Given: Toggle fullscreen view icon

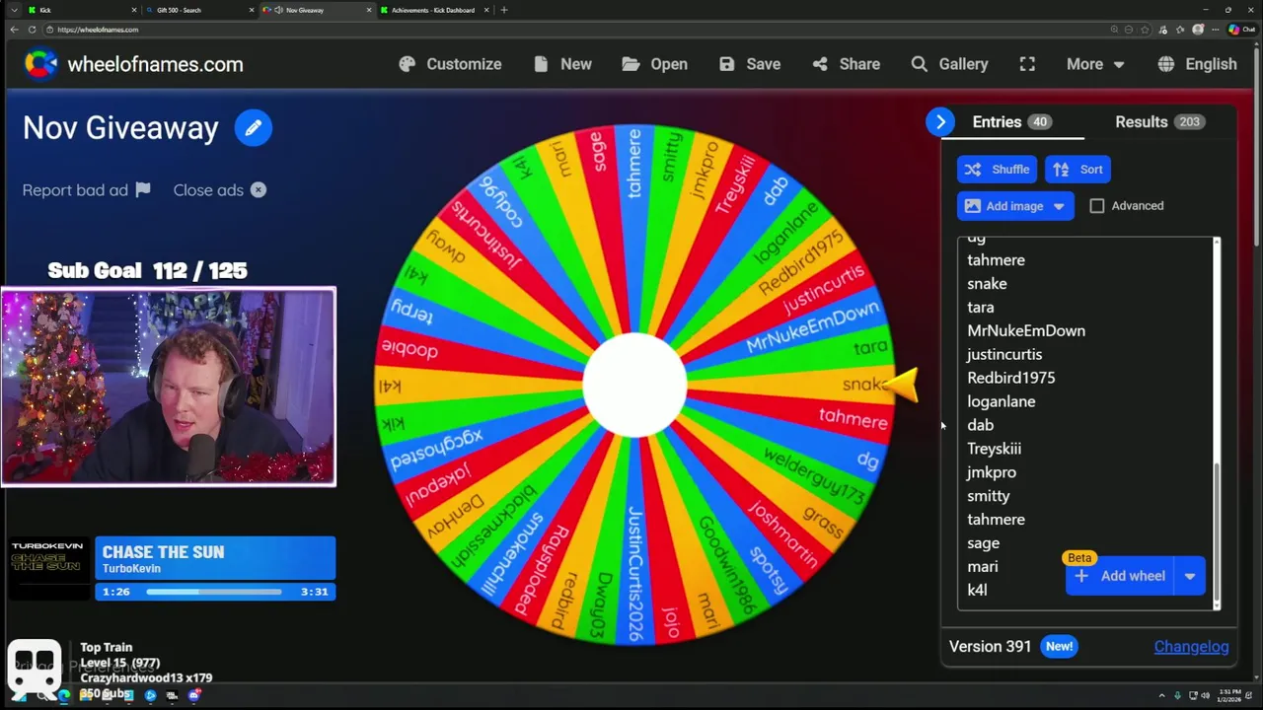Looking at the screenshot, I should 1027,64.
